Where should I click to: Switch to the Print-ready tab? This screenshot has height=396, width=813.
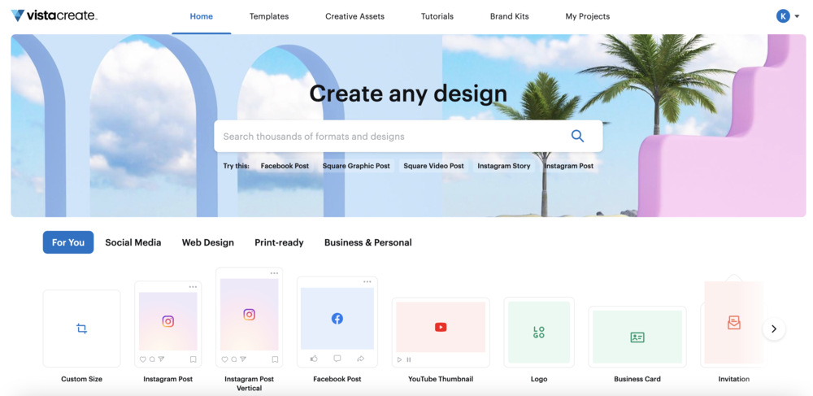coord(279,242)
